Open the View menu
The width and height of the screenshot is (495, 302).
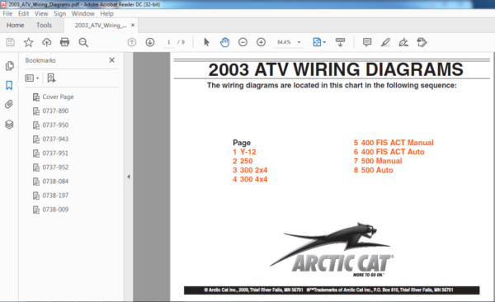(41, 13)
